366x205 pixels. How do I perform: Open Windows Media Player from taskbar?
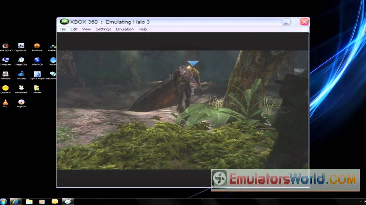click(x=42, y=202)
